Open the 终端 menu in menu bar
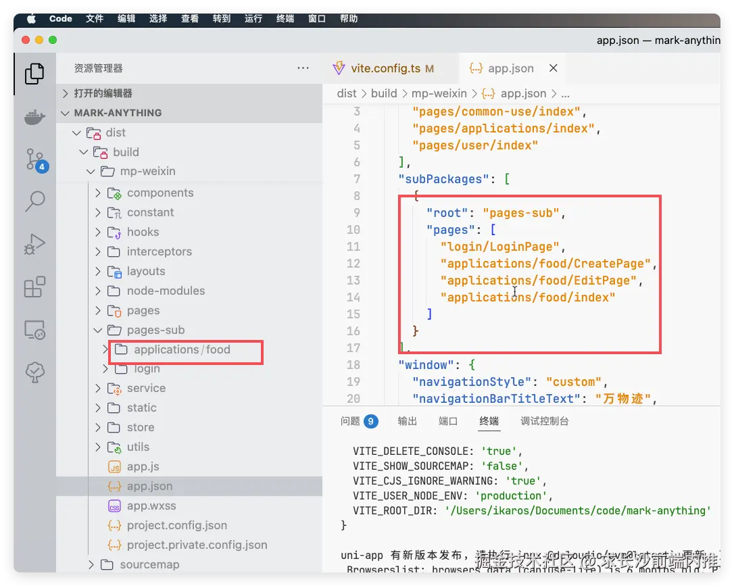 click(x=285, y=19)
